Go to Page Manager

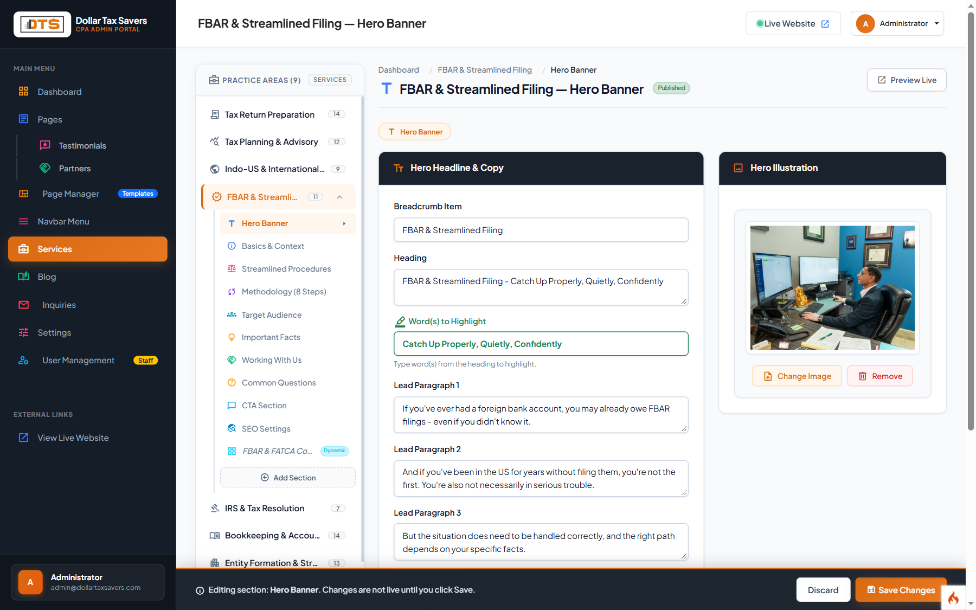88,194
